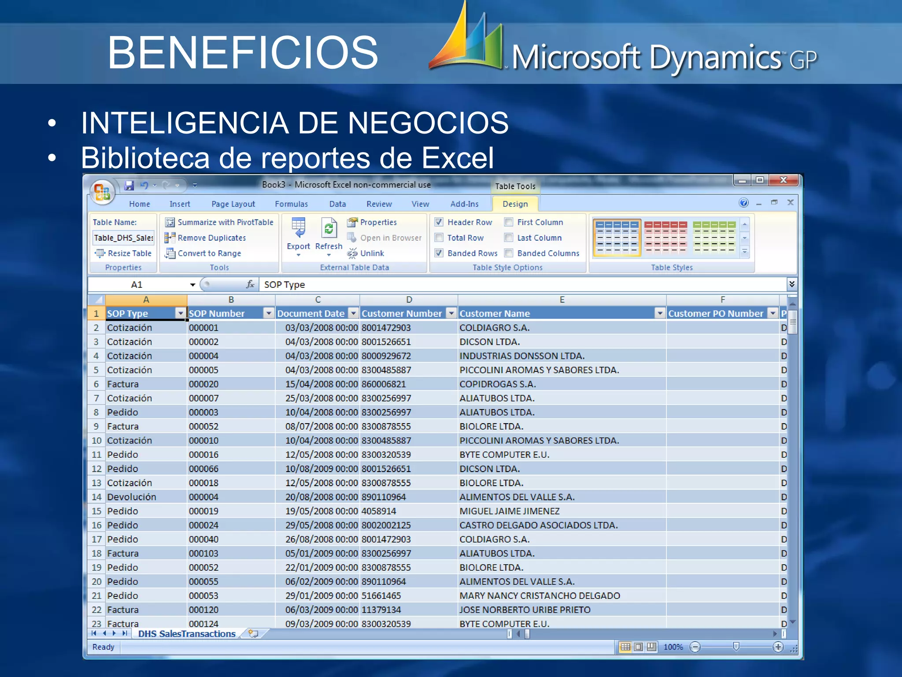Viewport: 902px width, 677px height.
Task: Open the Customer PO Number filter dropdown
Action: coord(773,313)
